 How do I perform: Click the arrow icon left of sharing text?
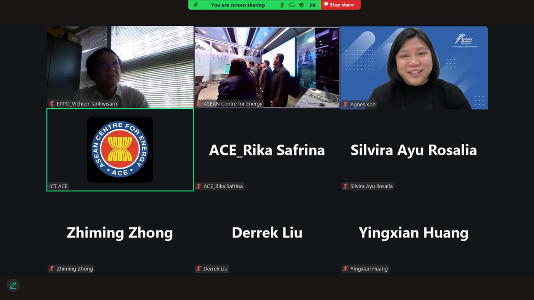196,5
